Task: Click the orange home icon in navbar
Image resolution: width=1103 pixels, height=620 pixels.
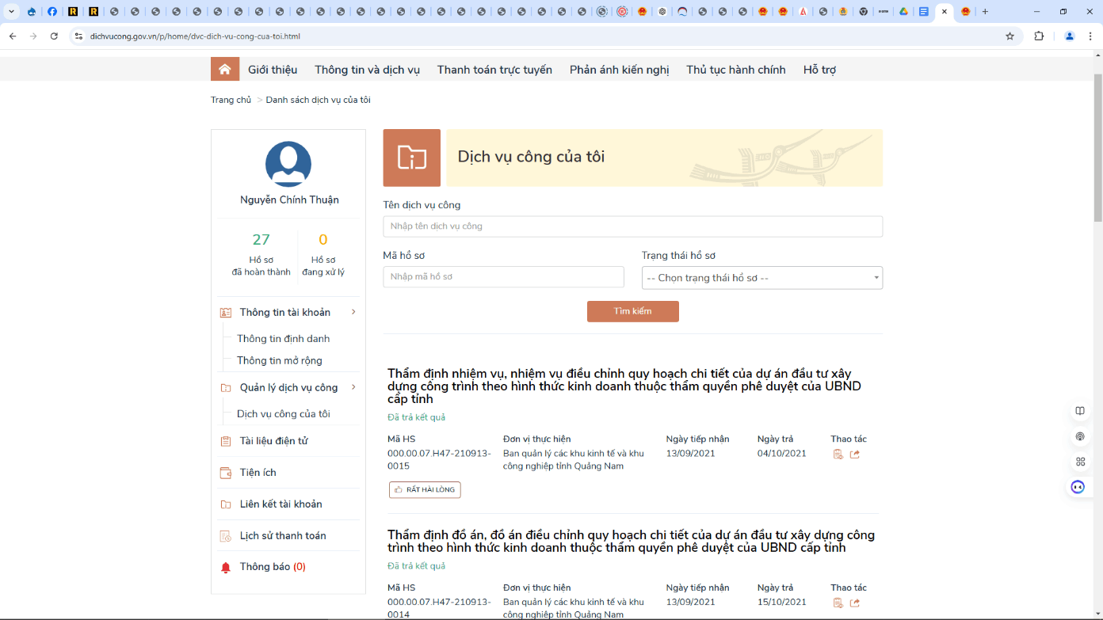Action: pos(225,70)
